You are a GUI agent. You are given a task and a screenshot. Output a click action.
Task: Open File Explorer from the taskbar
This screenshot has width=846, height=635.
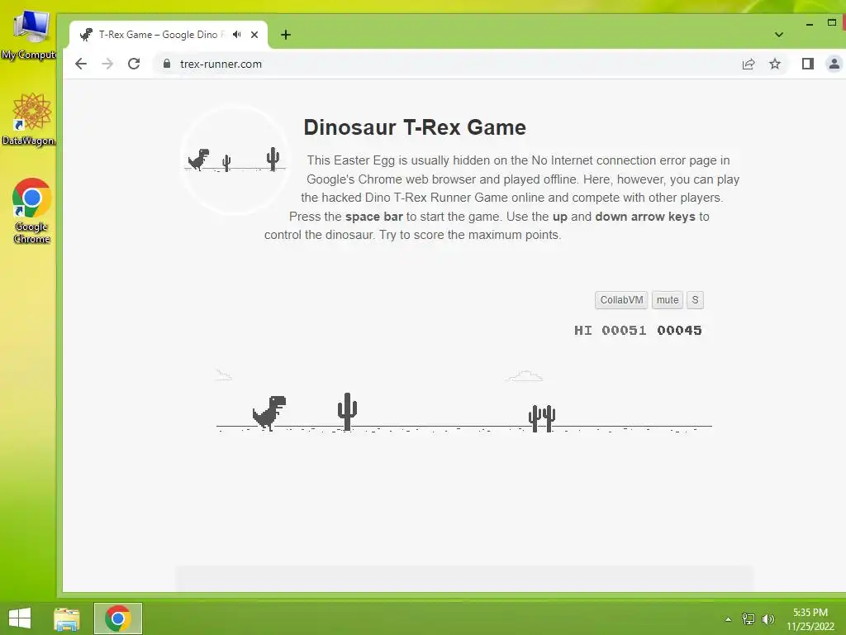67,618
